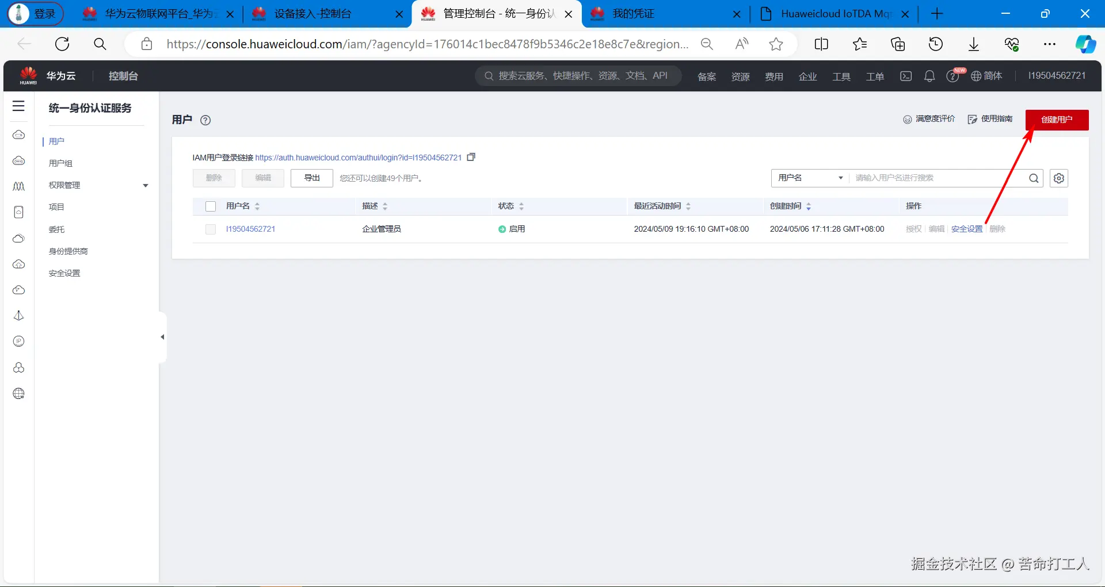Open the table column settings gear icon
The height and width of the screenshot is (587, 1105).
coord(1059,178)
